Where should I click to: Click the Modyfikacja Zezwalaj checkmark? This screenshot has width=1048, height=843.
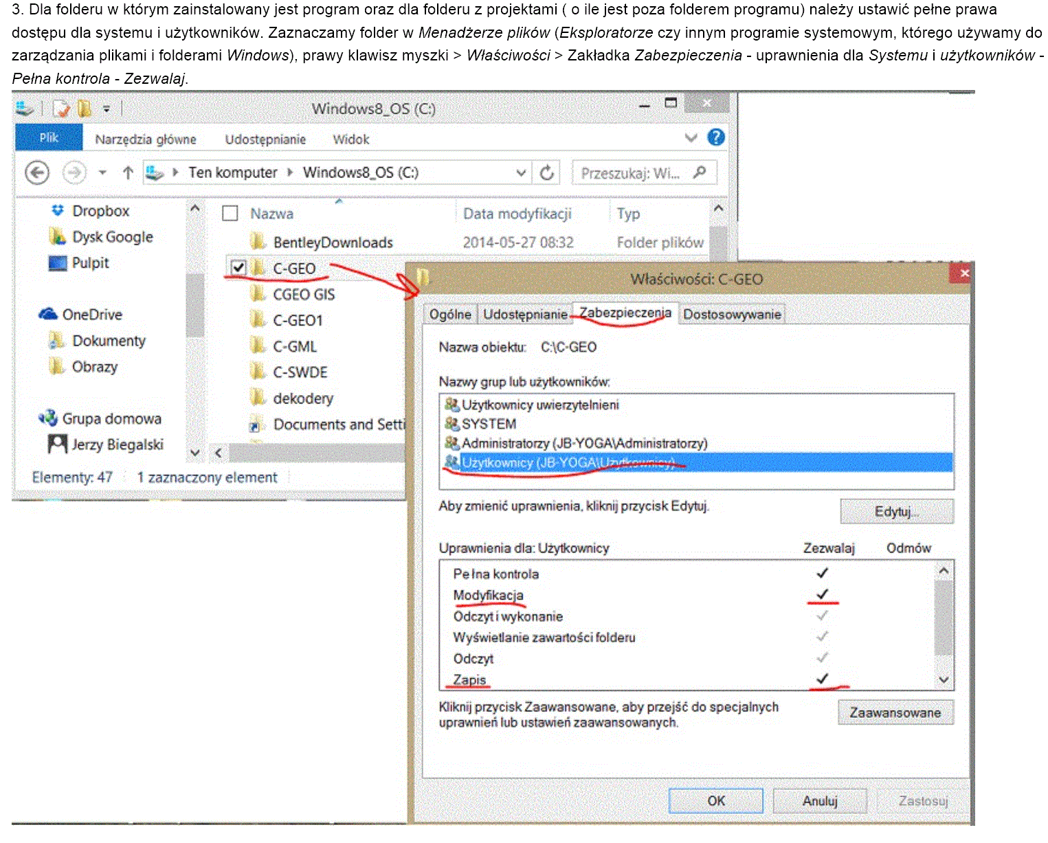822,594
